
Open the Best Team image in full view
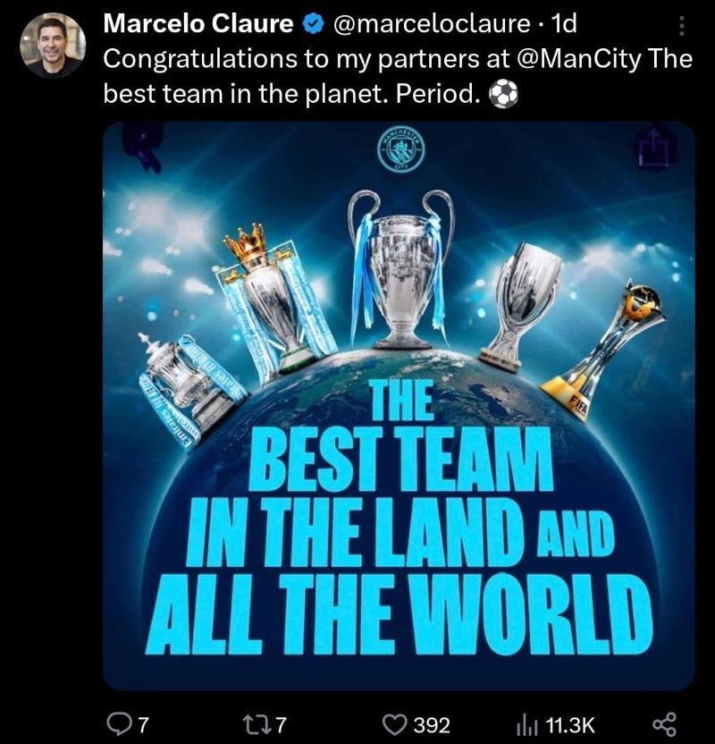[399, 406]
